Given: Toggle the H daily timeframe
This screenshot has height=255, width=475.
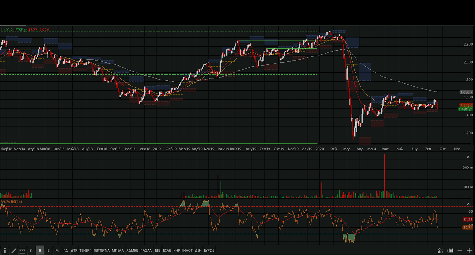Looking at the screenshot, I should [x=40, y=251].
